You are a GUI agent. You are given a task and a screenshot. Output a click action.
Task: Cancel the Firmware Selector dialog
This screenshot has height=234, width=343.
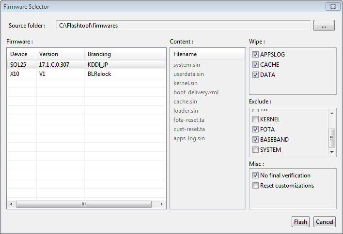pyautogui.click(x=324, y=222)
